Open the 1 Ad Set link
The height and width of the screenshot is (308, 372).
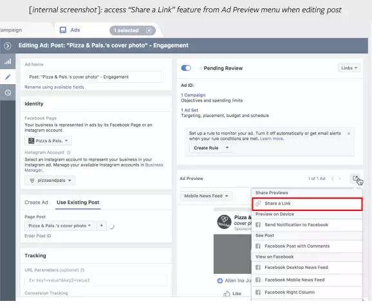[x=189, y=110]
